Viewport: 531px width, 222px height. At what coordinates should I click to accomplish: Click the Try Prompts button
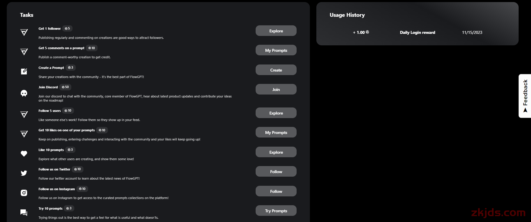(x=276, y=211)
